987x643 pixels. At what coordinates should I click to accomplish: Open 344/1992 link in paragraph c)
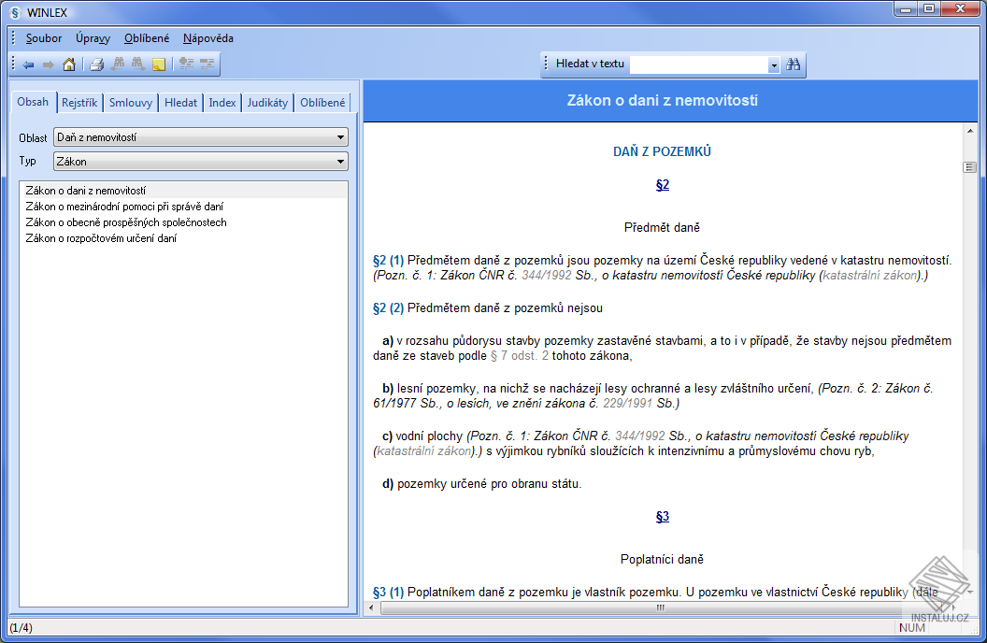click(640, 436)
